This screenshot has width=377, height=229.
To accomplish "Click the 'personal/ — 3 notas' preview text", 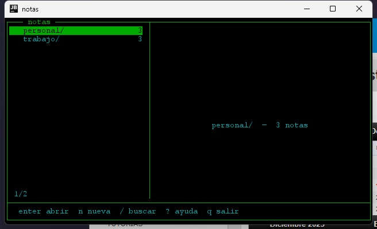I will (260, 125).
